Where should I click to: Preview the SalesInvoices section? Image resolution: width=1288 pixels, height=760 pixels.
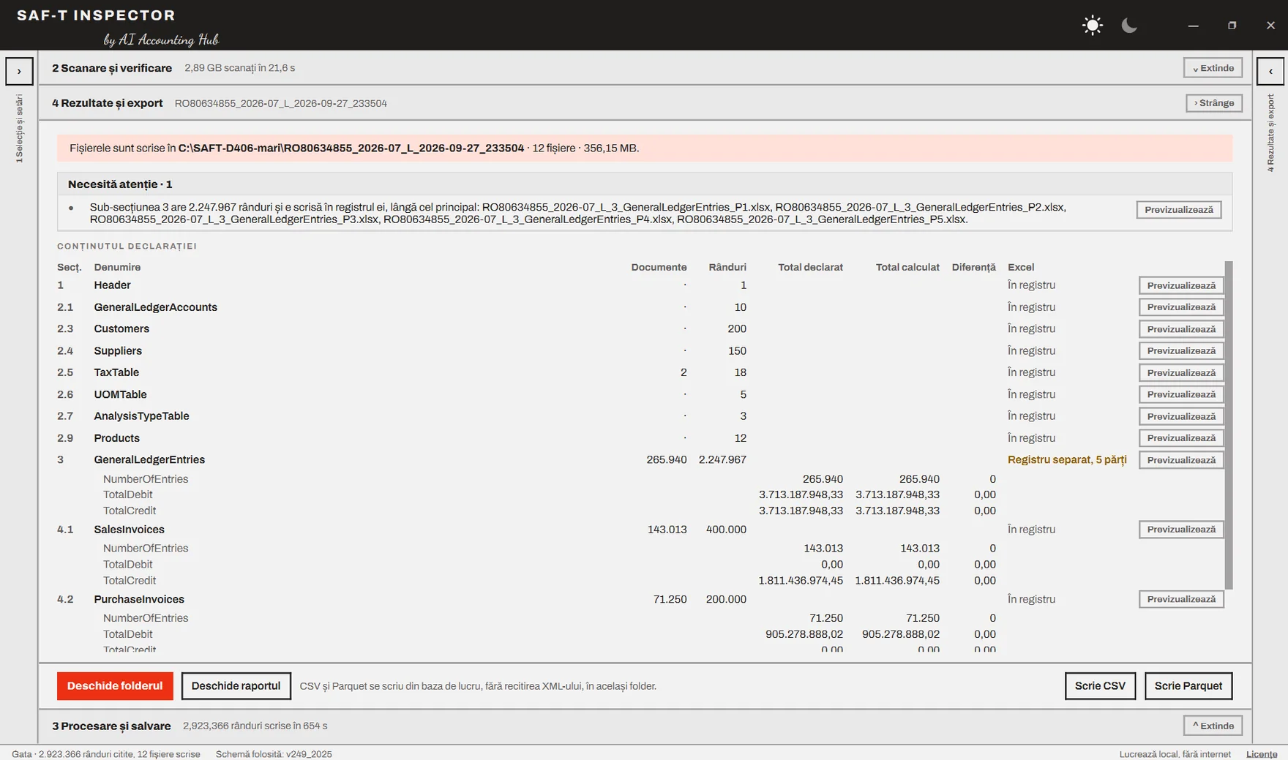click(x=1181, y=530)
